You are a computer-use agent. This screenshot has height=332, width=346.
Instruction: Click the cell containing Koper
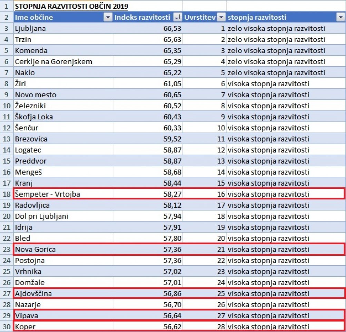pos(63,326)
